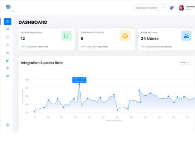195x143 pixels.
Task: Select the list icon in sidebar
Action: tap(8, 37)
